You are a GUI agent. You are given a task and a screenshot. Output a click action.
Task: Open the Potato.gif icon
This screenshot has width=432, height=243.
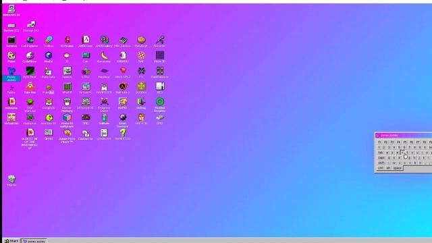coord(141,42)
